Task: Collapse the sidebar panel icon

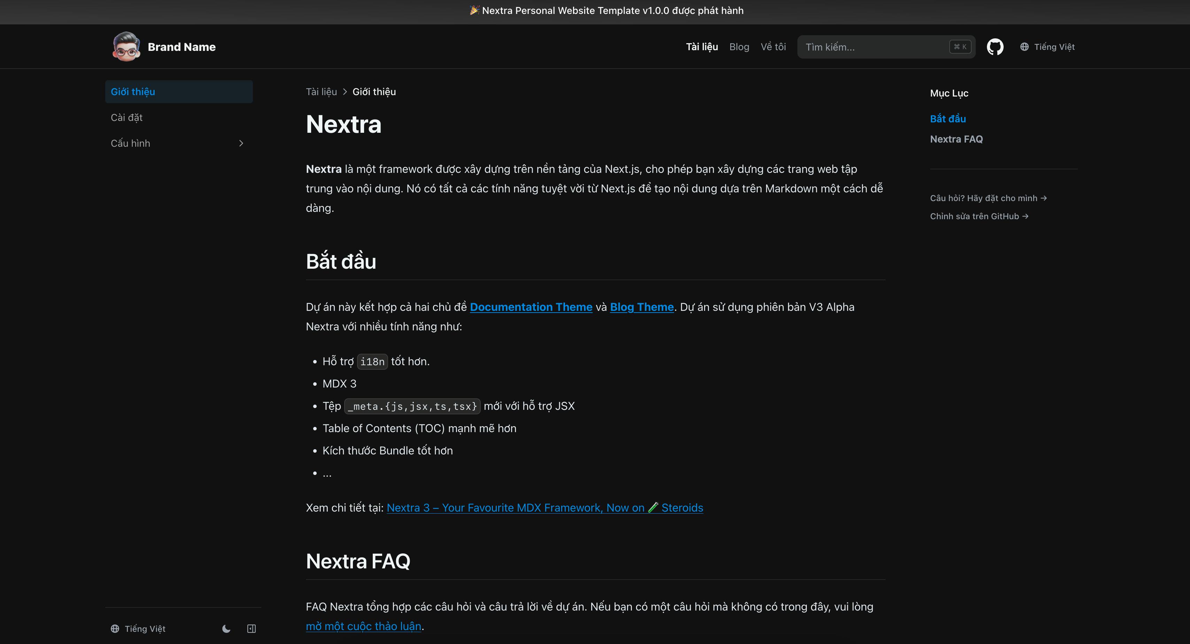Action: point(251,629)
